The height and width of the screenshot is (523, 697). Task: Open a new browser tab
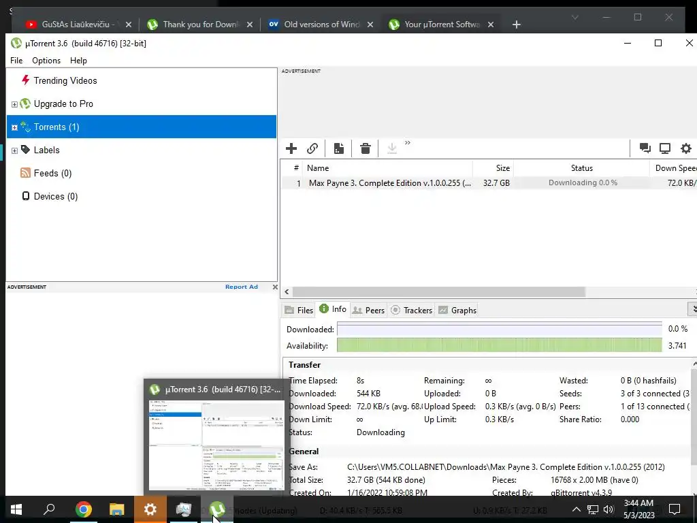pos(516,25)
